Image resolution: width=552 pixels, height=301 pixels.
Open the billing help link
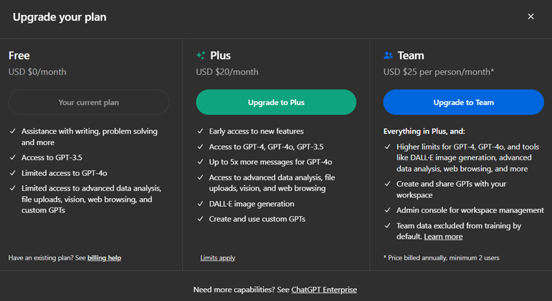tap(104, 257)
